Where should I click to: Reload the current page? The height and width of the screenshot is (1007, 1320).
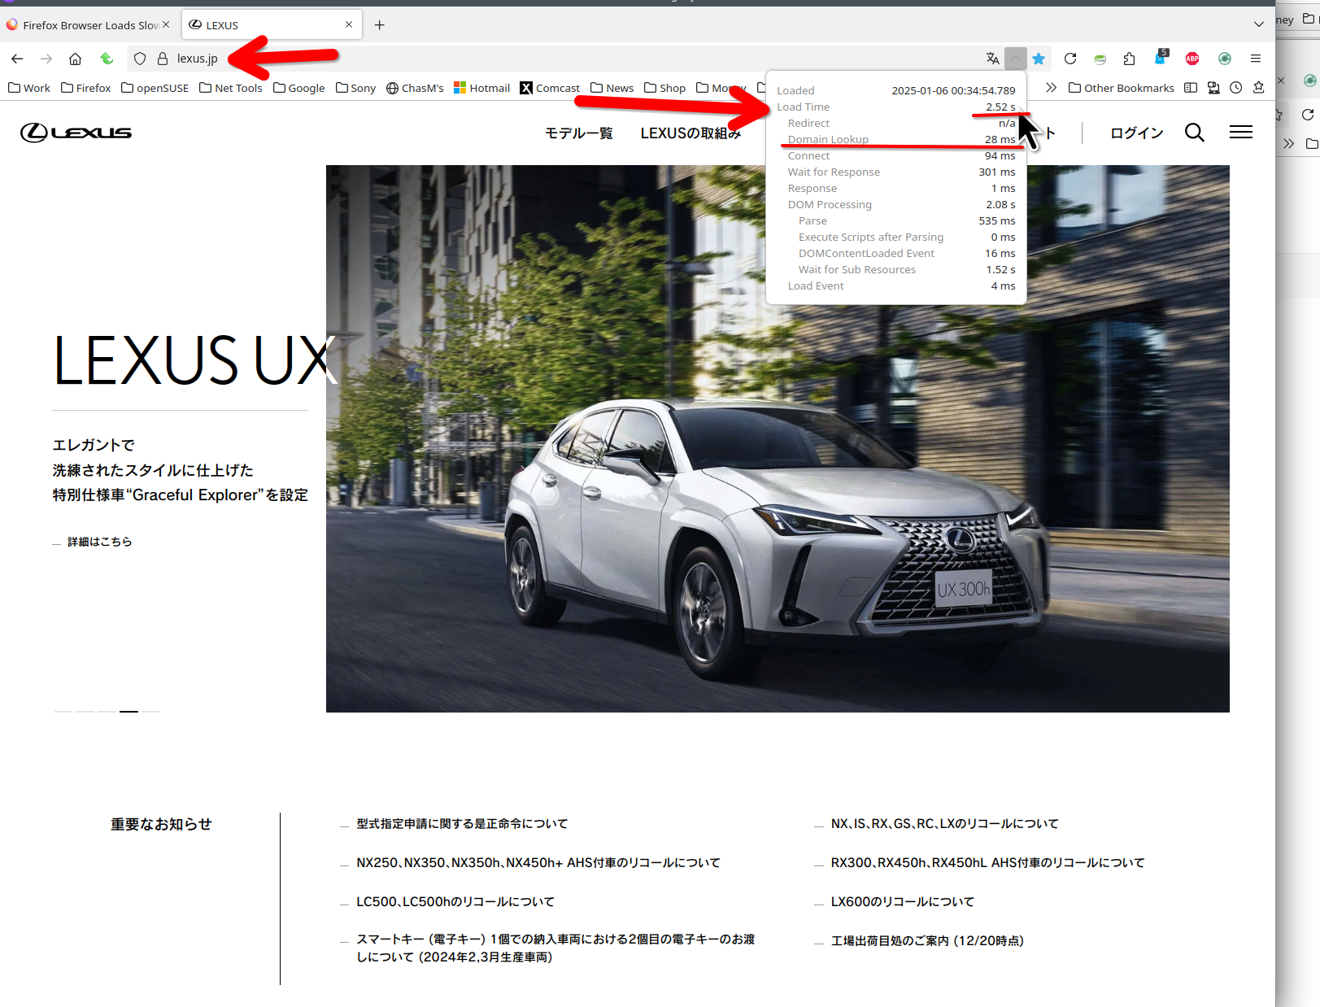(x=1070, y=59)
